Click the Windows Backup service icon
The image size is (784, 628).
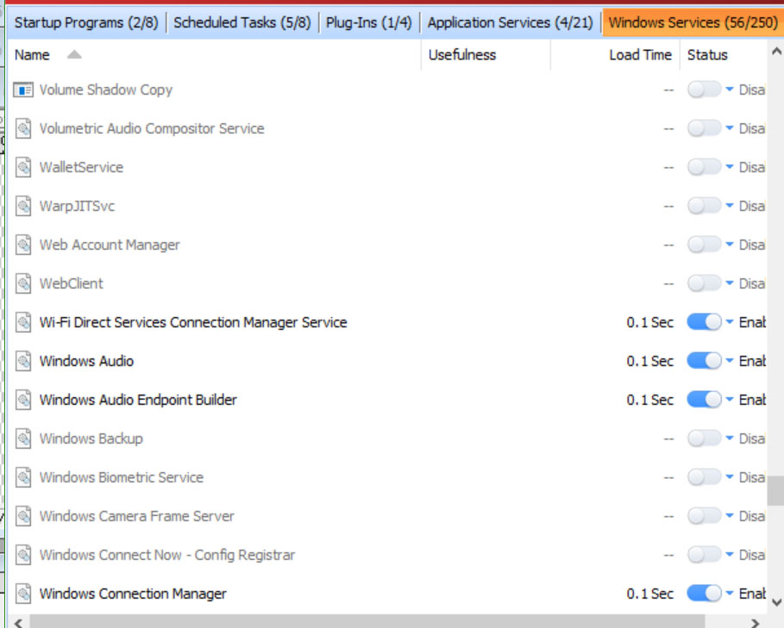[x=23, y=438]
